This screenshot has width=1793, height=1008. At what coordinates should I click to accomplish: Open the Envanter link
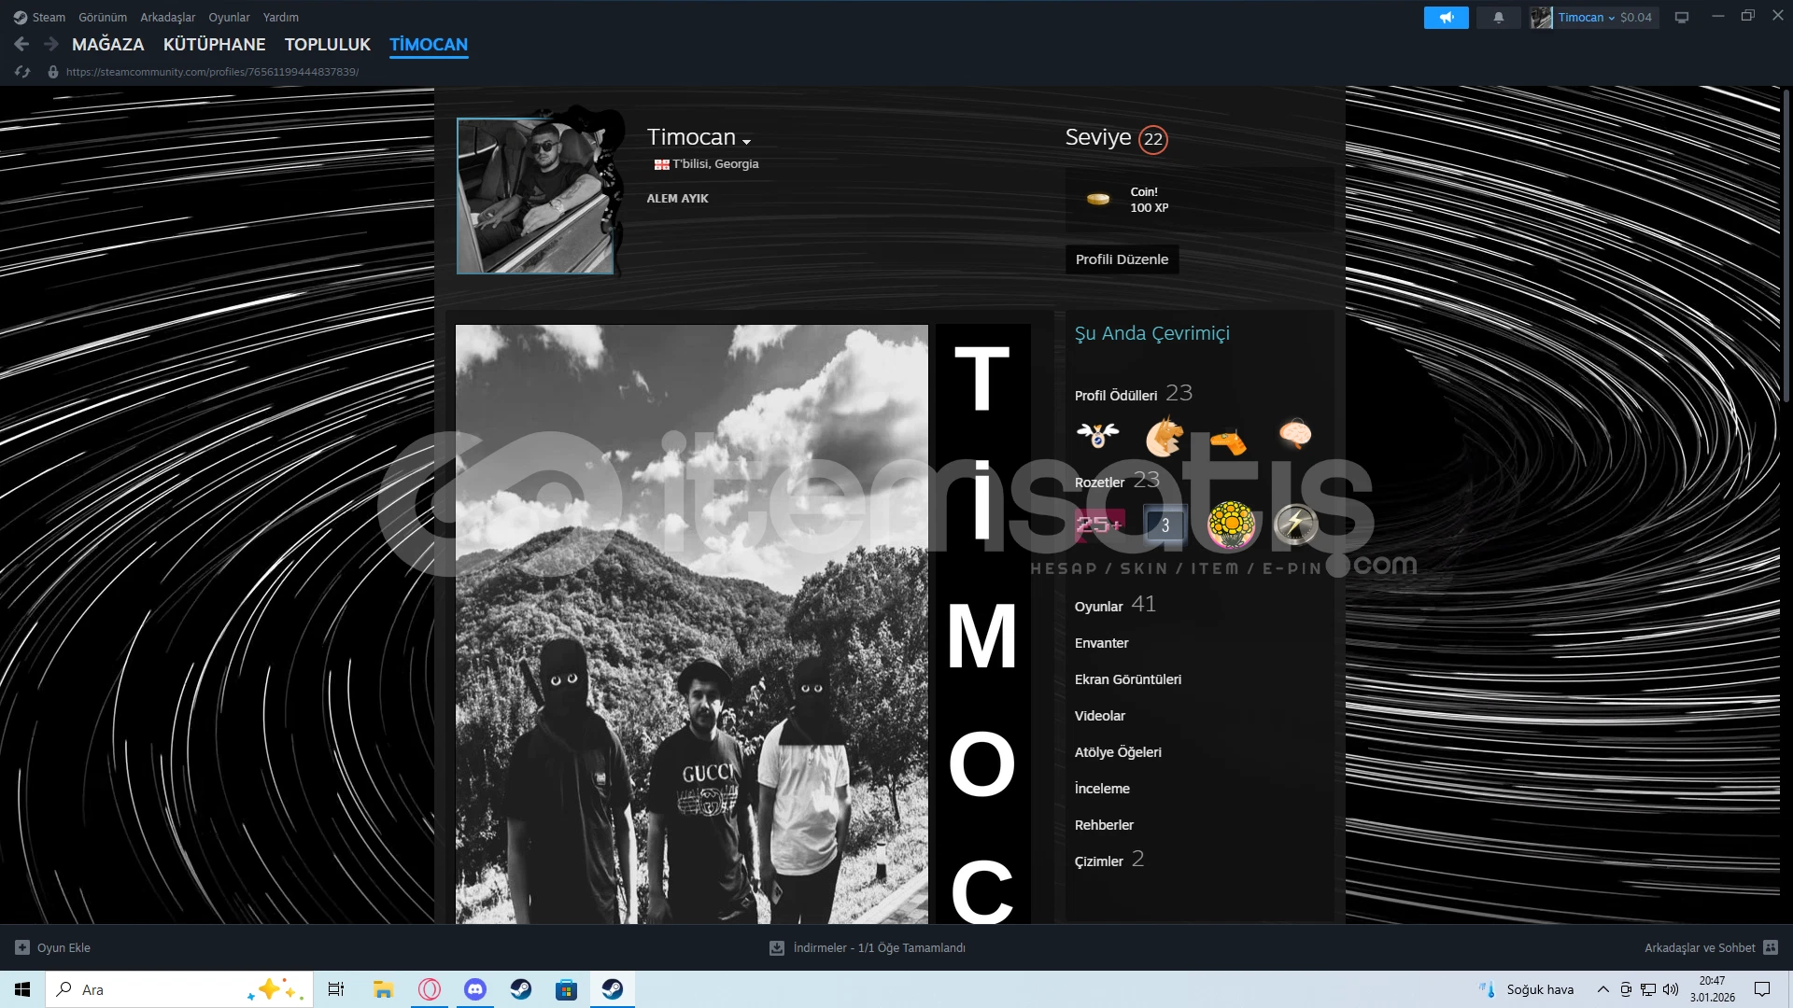coord(1101,643)
